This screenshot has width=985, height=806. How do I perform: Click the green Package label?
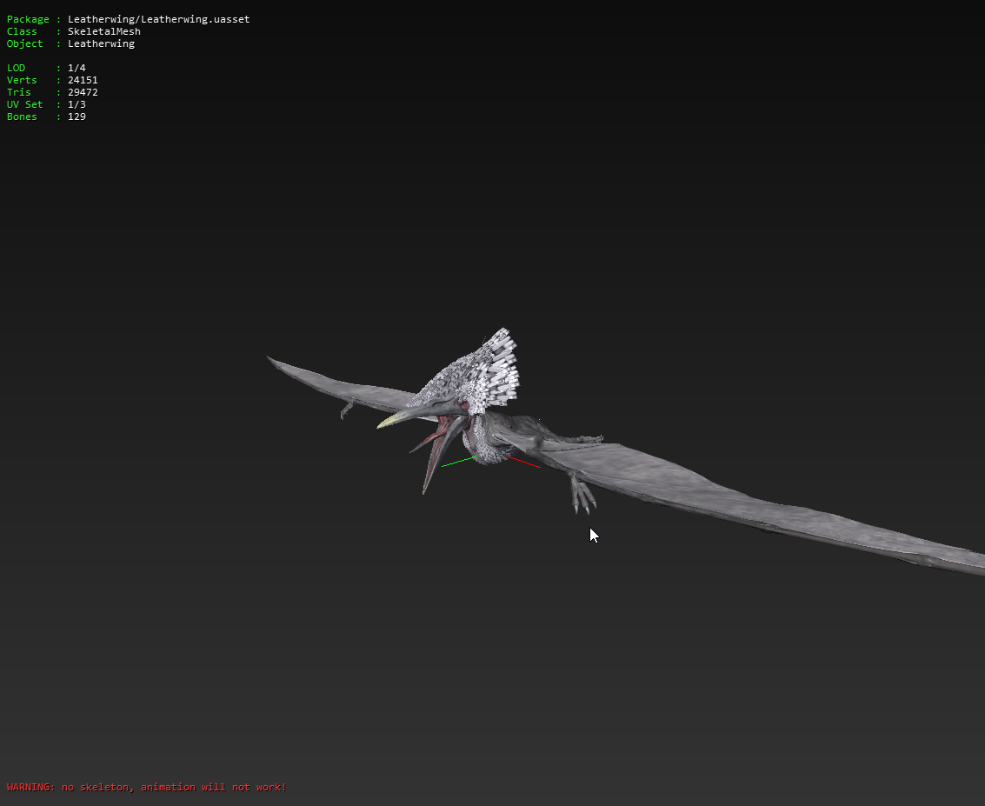[x=28, y=19]
